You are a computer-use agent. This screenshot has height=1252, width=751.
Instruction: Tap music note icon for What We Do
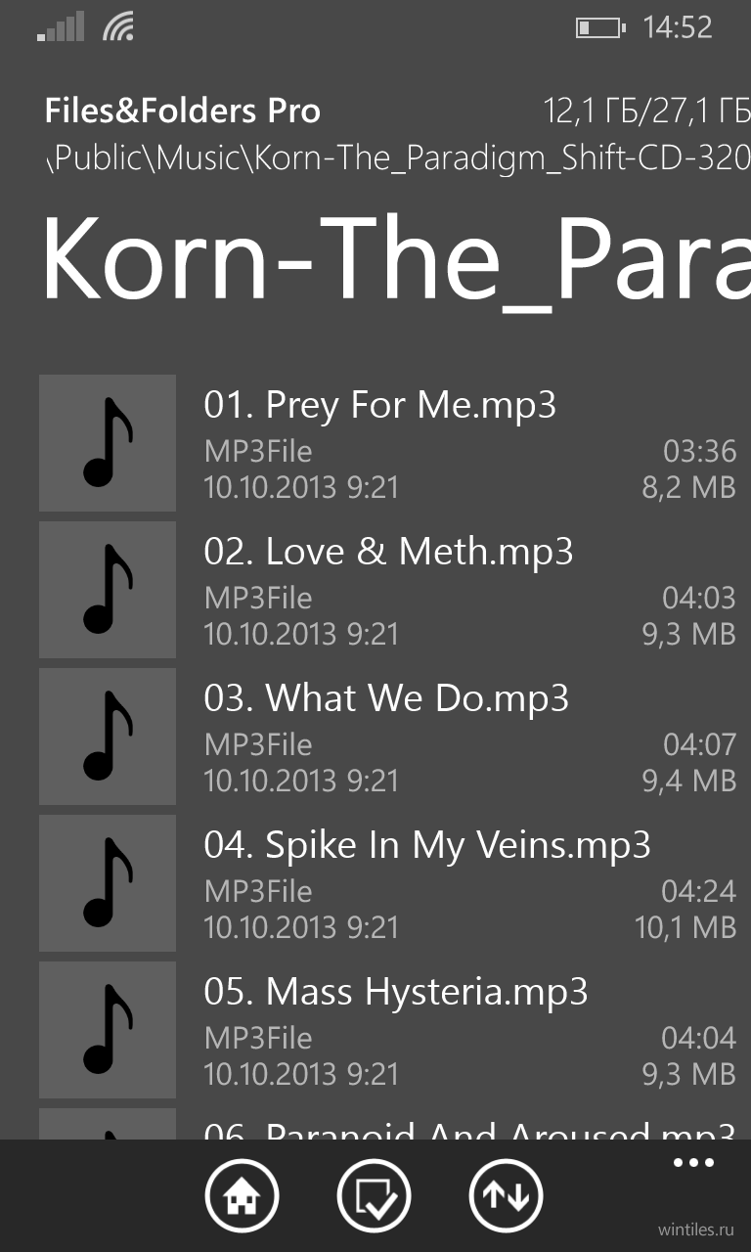point(108,737)
